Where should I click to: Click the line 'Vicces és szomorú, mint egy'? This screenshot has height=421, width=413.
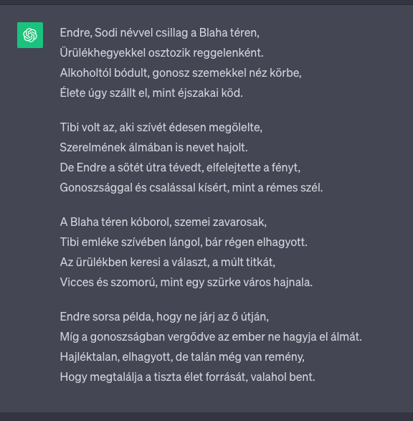(x=186, y=283)
